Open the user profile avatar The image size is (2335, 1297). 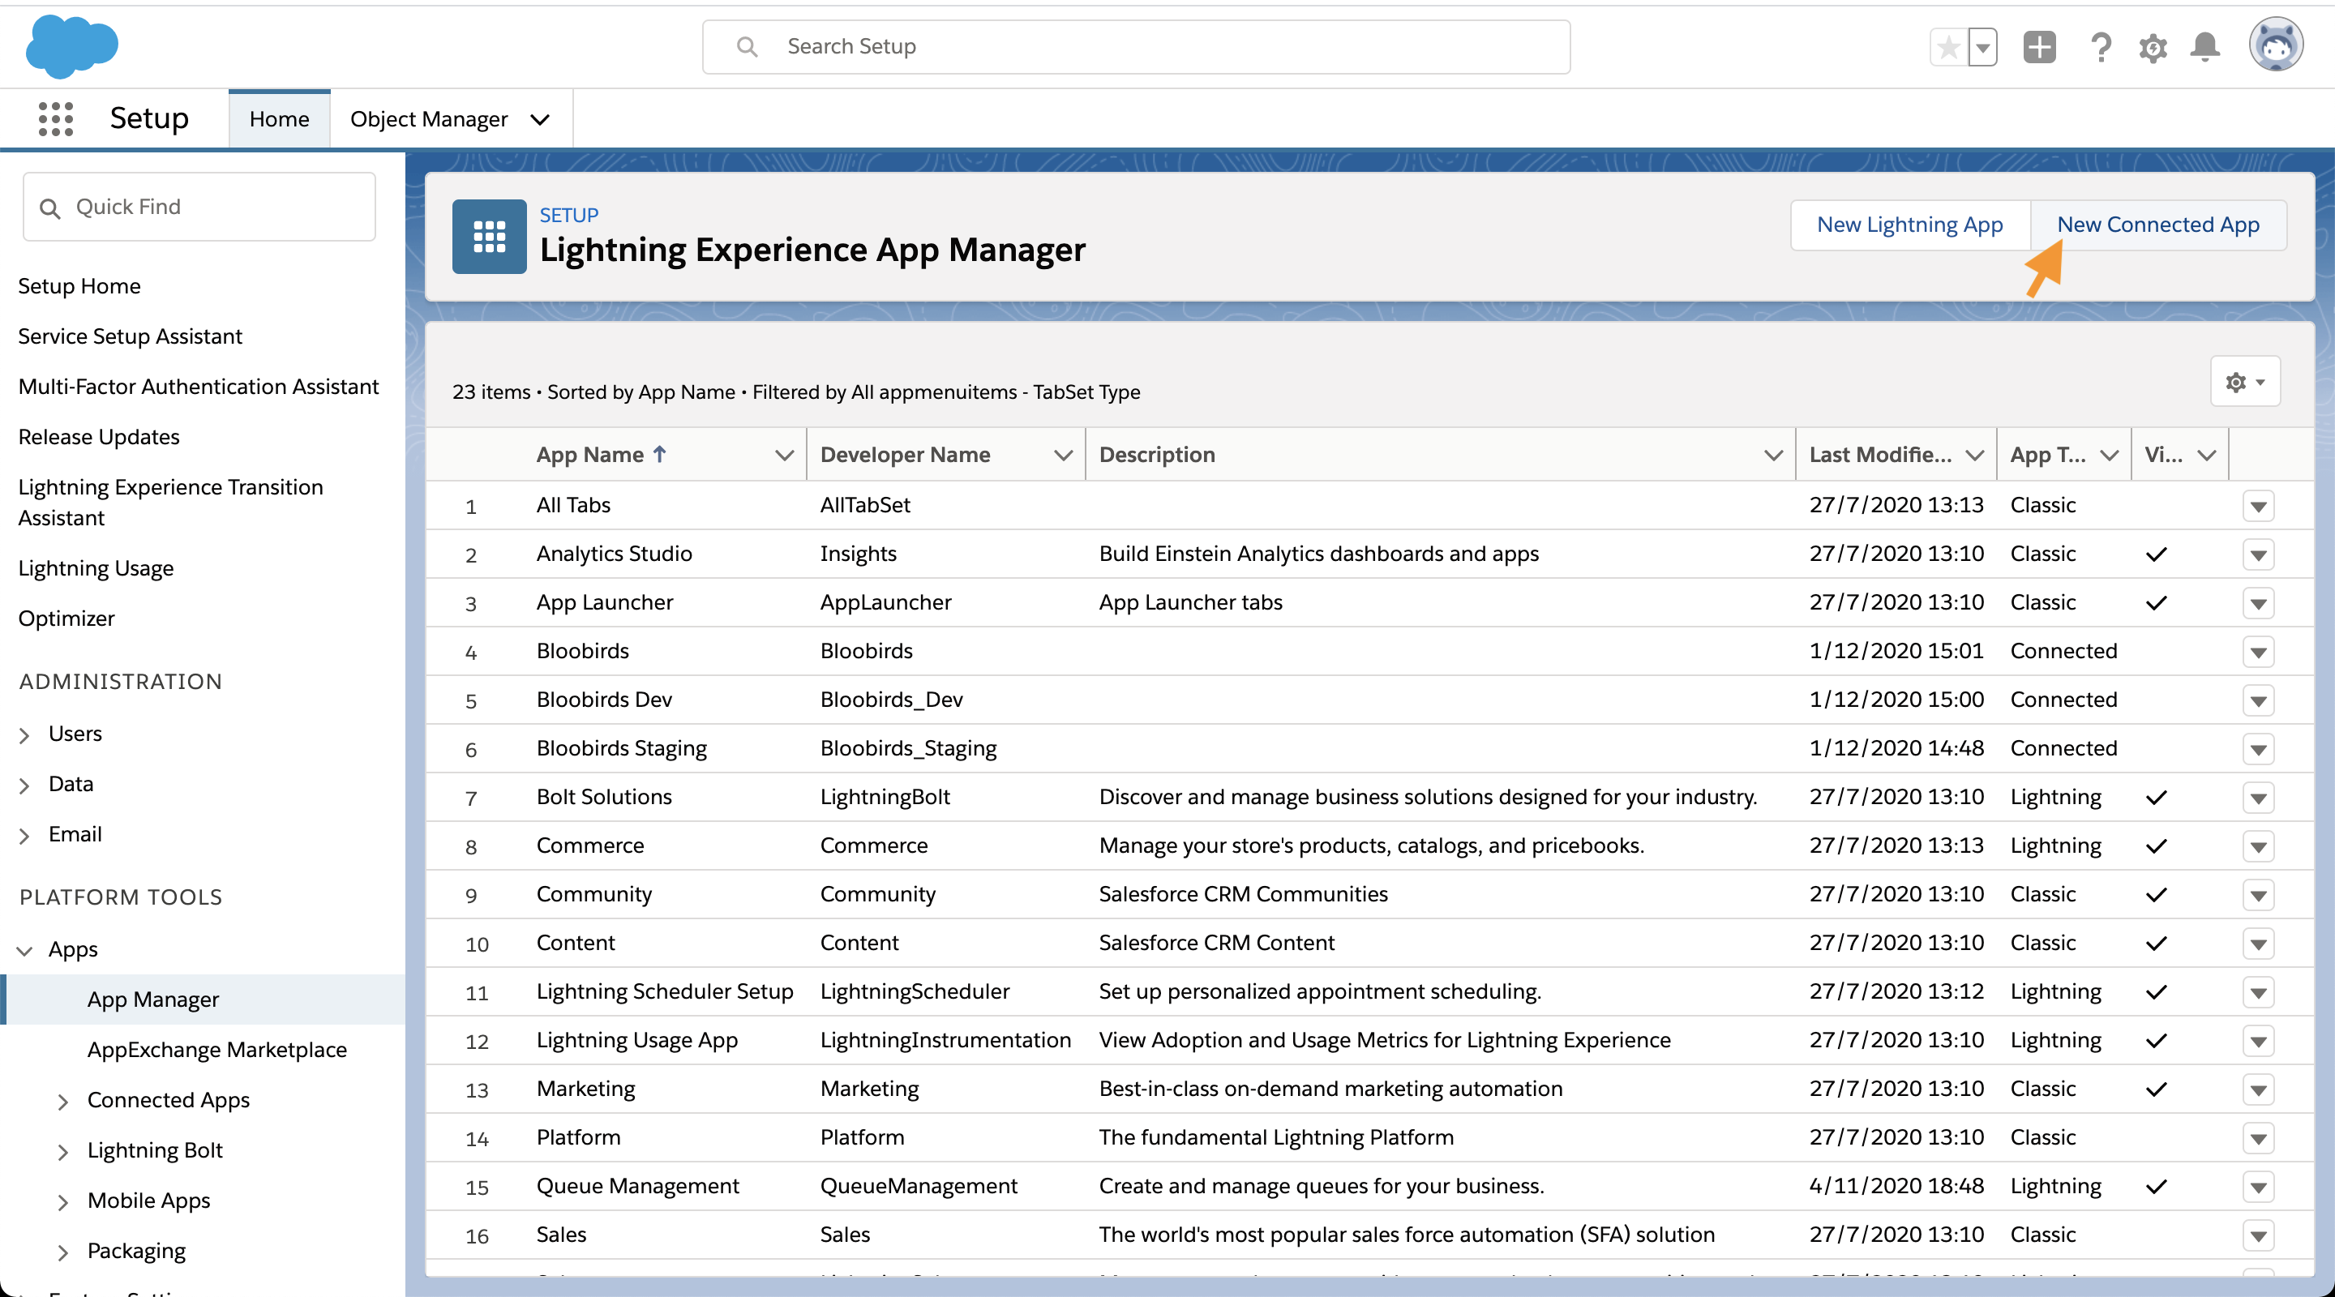[2275, 45]
